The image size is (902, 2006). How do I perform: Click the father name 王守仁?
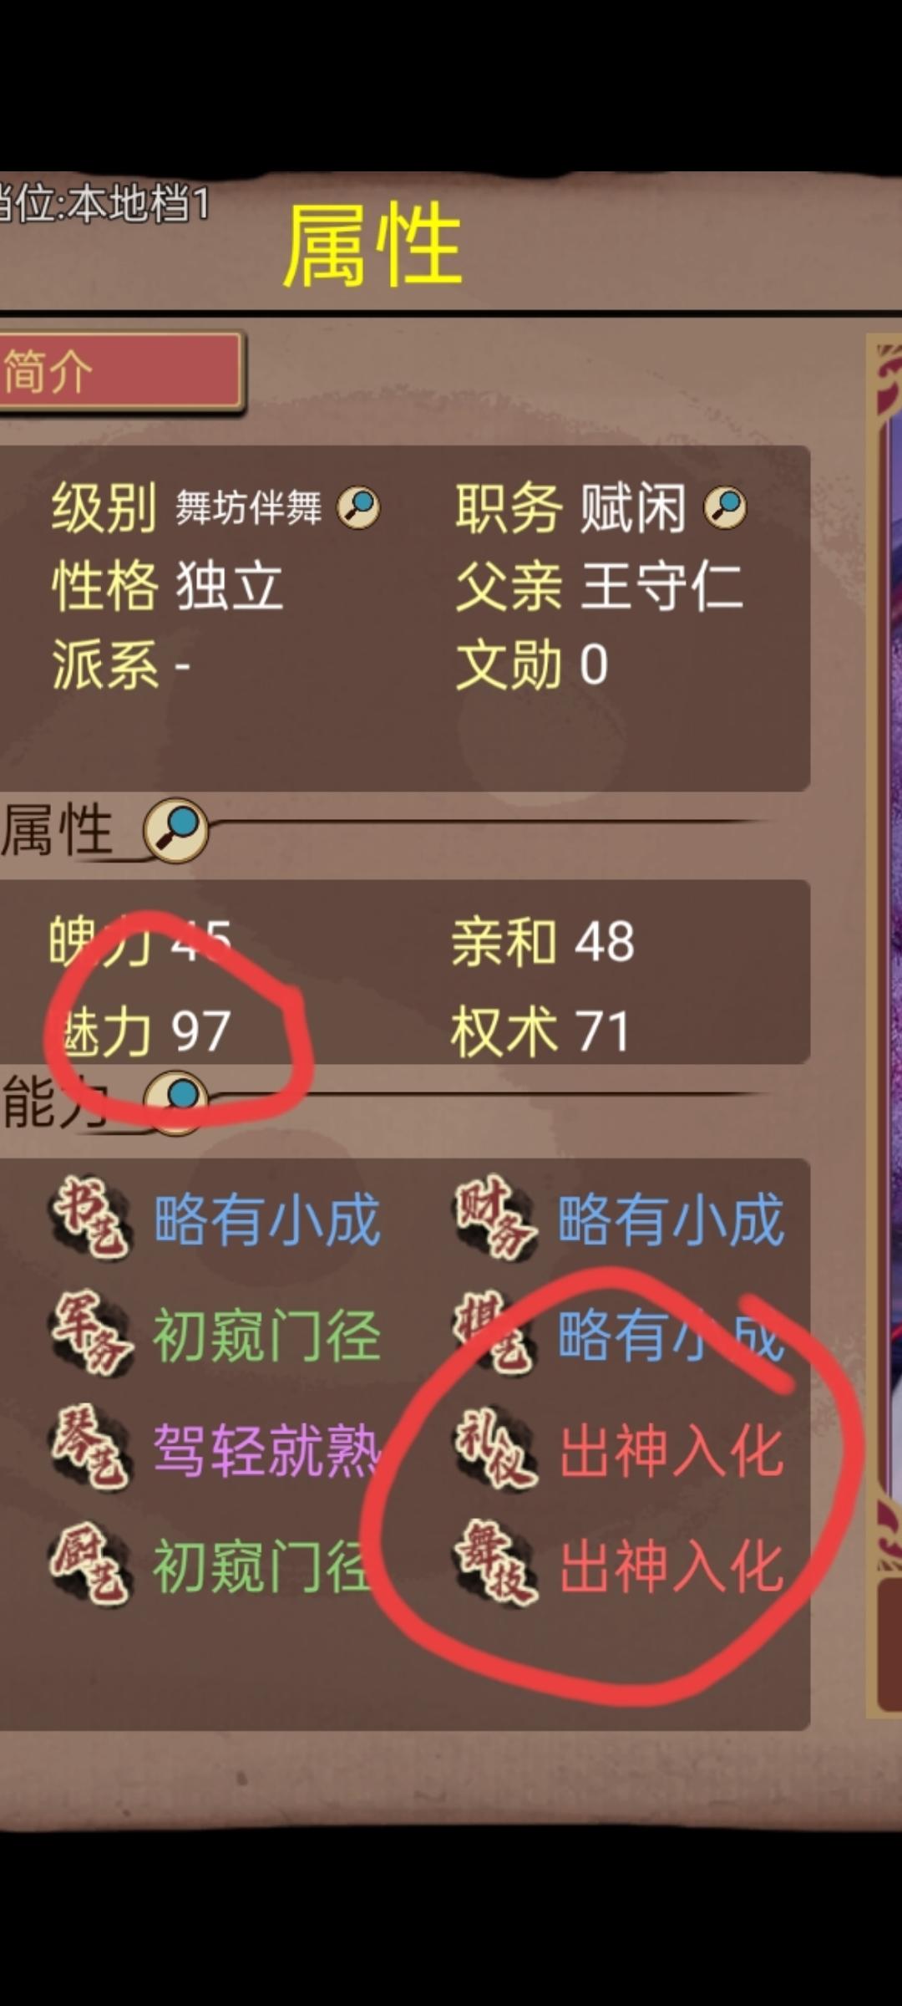click(x=661, y=586)
